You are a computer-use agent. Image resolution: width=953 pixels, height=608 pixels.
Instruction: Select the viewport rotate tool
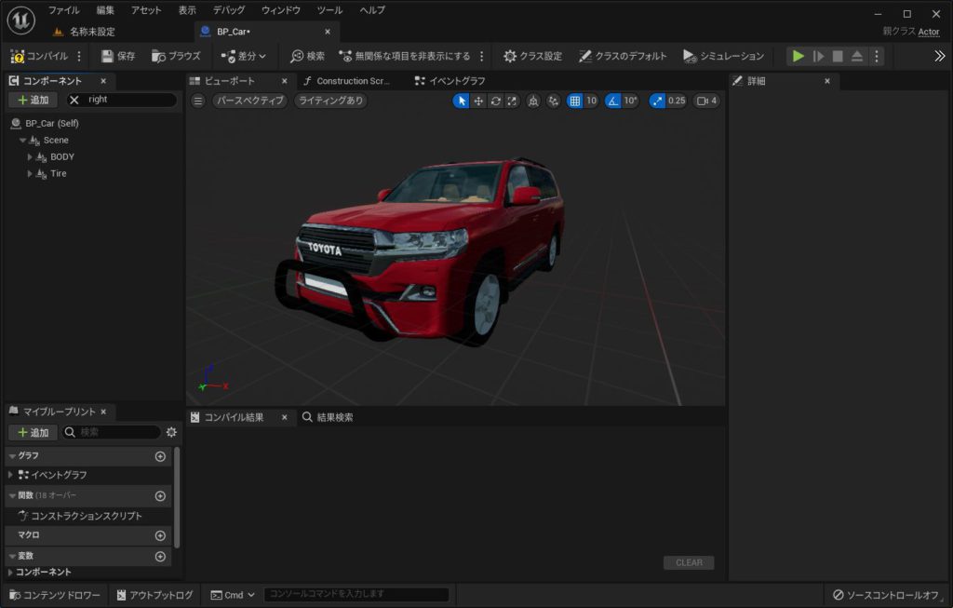(495, 101)
